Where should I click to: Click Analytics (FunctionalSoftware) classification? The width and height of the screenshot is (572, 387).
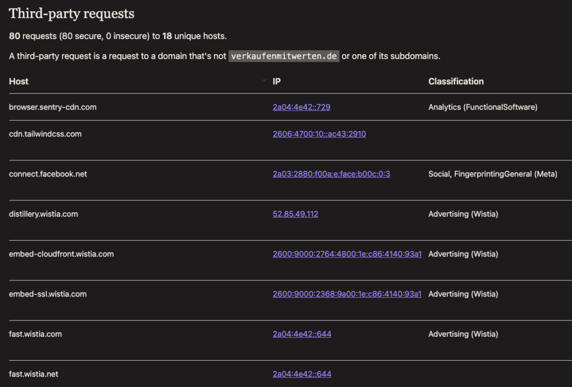coord(483,107)
